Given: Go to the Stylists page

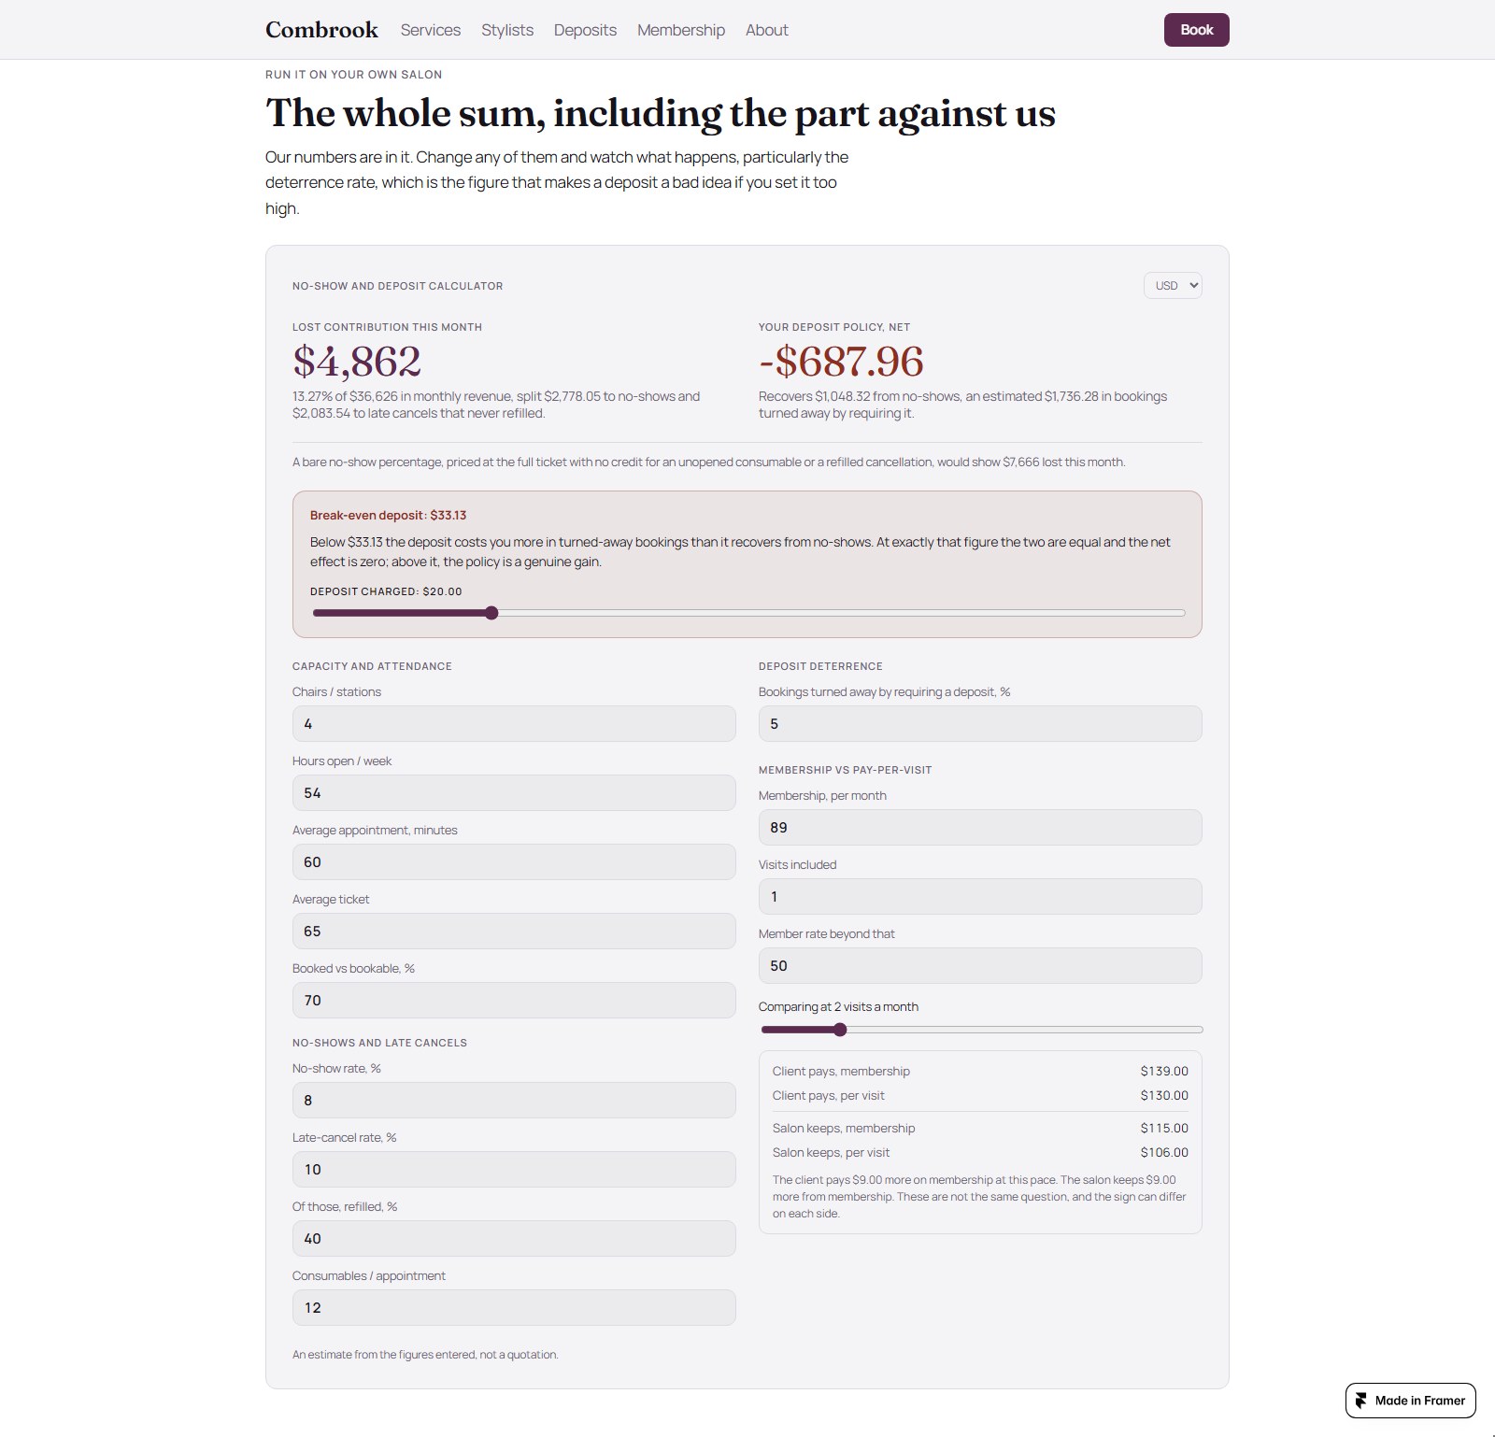Looking at the screenshot, I should pyautogui.click(x=507, y=30).
